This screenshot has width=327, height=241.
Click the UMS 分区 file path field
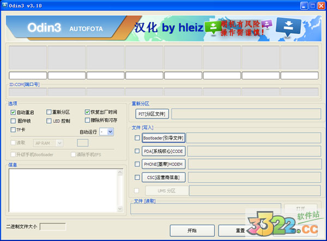click(x=255, y=190)
